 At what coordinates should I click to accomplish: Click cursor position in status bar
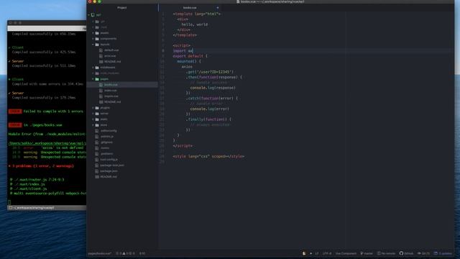142,253
